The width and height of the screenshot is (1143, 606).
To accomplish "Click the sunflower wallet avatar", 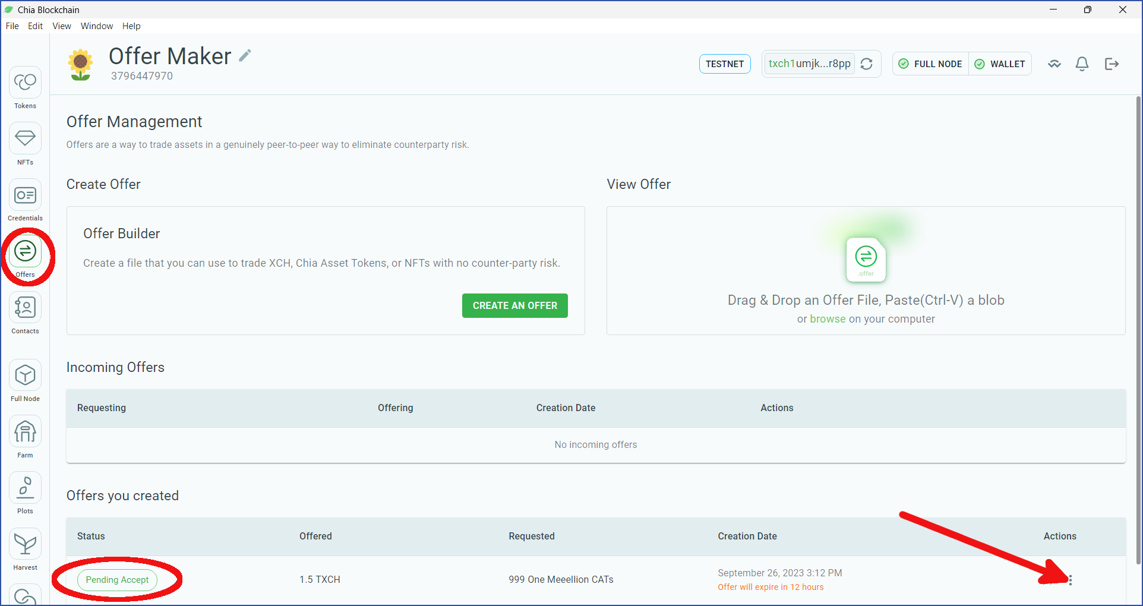I will point(80,64).
